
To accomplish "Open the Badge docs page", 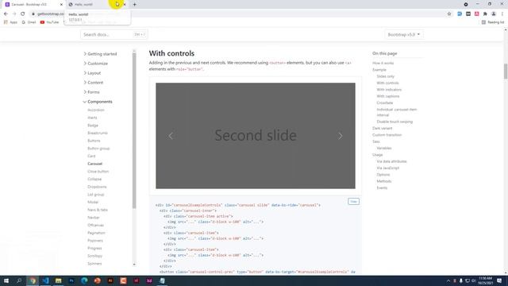I will 93,126.
